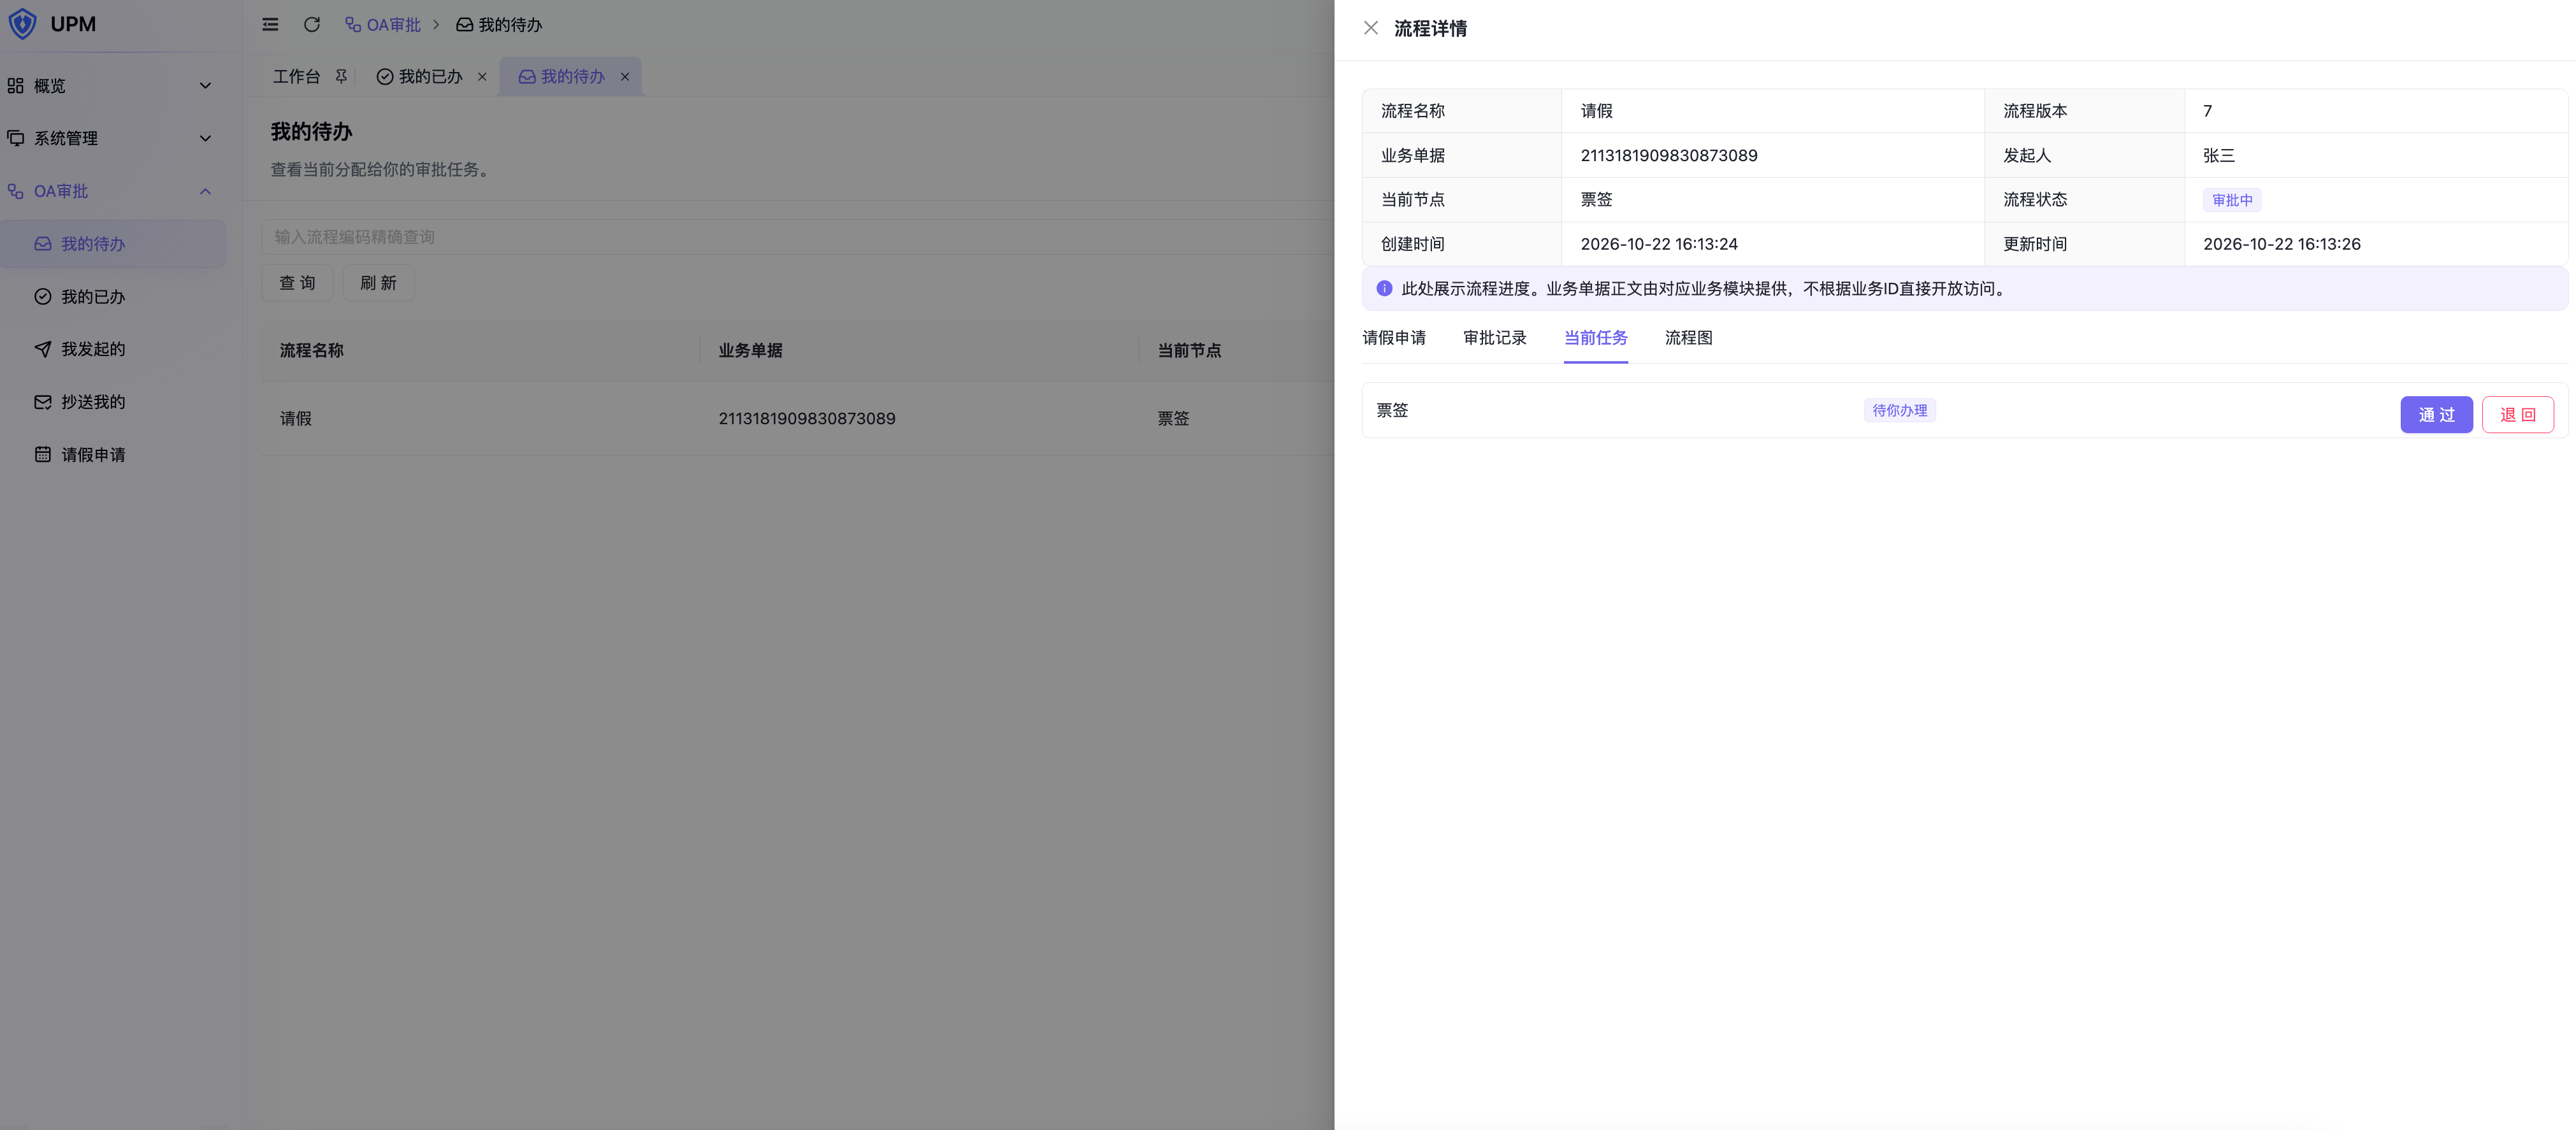Close the 流程详情 drawer with X
This screenshot has width=2576, height=1130.
[1371, 28]
